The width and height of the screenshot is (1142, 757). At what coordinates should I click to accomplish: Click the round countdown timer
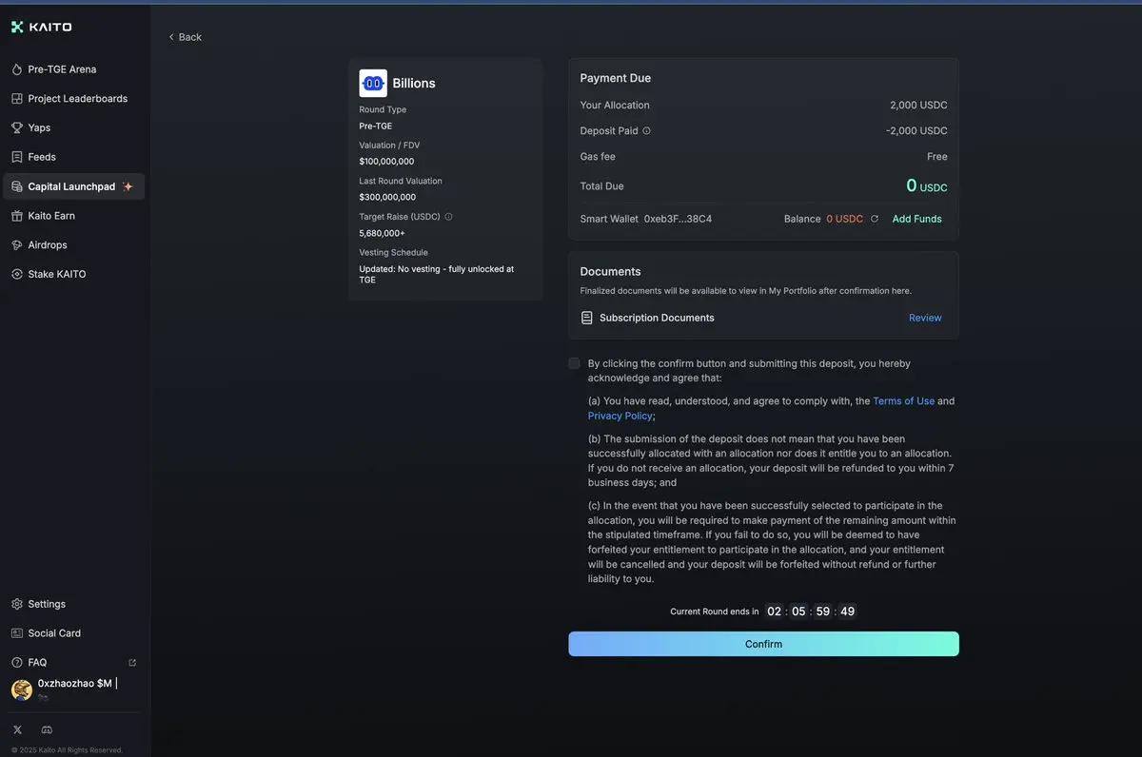(x=811, y=611)
